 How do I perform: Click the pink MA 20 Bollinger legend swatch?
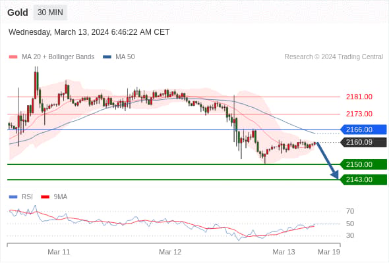[x=13, y=57]
